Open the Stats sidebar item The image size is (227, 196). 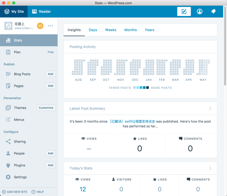pos(29,40)
